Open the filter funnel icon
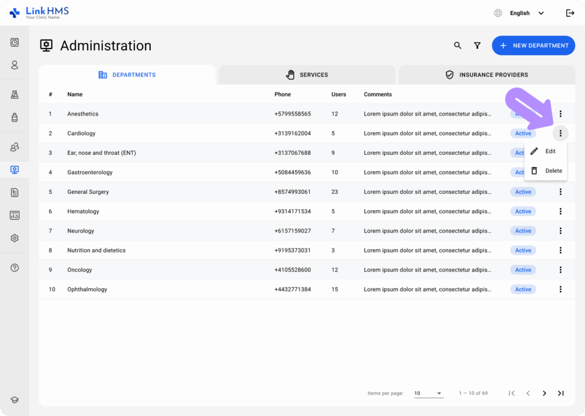 [x=477, y=46]
